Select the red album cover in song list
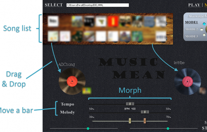 click(x=113, y=21)
